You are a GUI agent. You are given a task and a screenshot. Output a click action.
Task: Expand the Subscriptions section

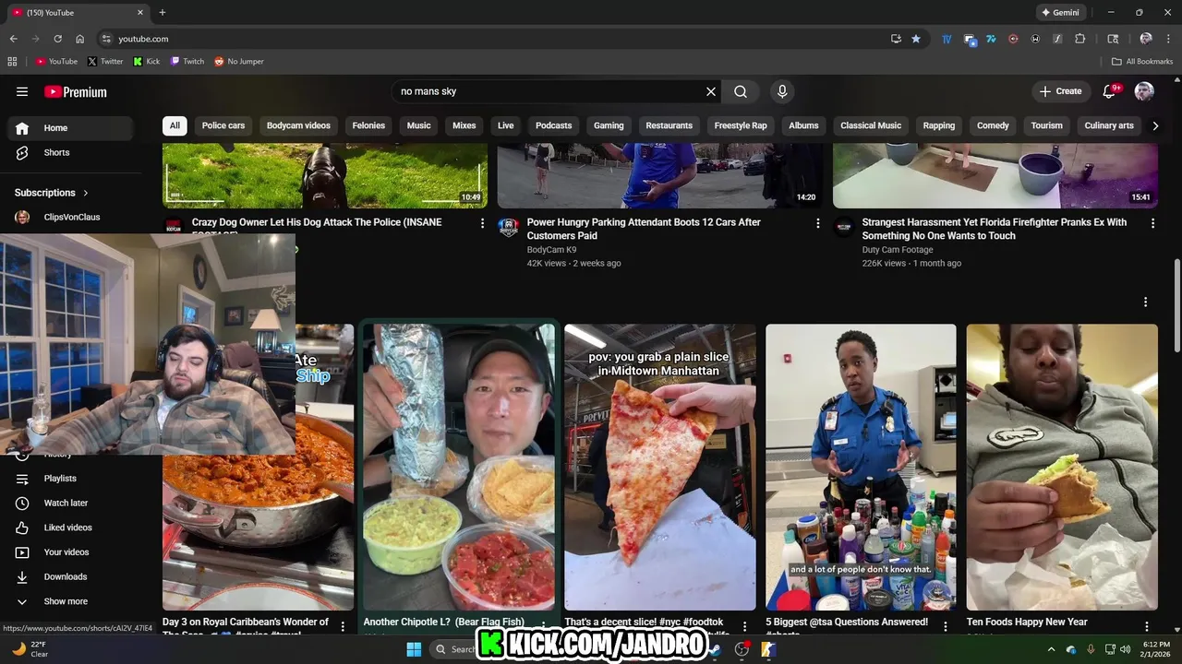(x=52, y=193)
